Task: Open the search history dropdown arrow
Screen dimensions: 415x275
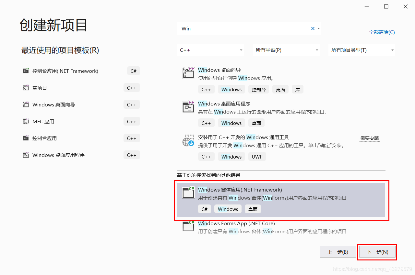Action: [x=319, y=28]
